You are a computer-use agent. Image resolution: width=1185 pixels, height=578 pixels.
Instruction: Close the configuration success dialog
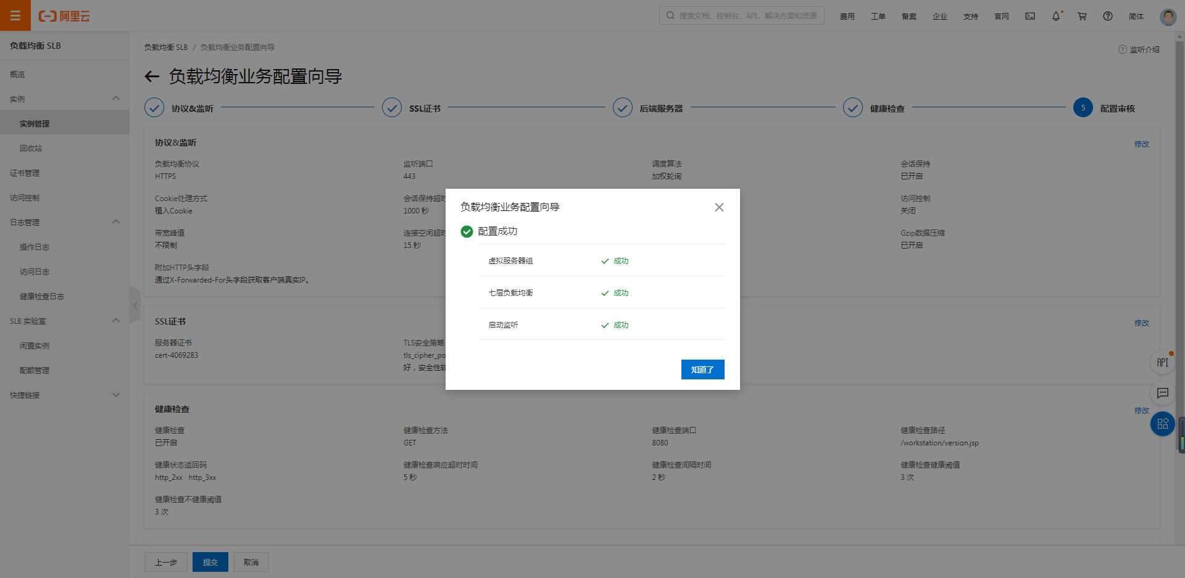tap(719, 207)
